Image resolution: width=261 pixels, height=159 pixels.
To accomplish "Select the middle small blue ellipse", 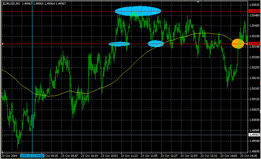I will click(156, 44).
